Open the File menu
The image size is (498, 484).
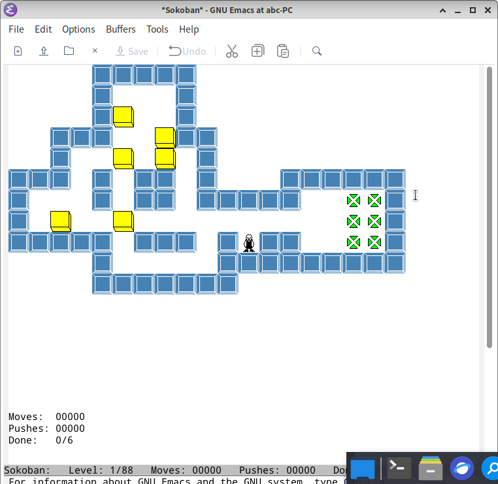(x=16, y=29)
